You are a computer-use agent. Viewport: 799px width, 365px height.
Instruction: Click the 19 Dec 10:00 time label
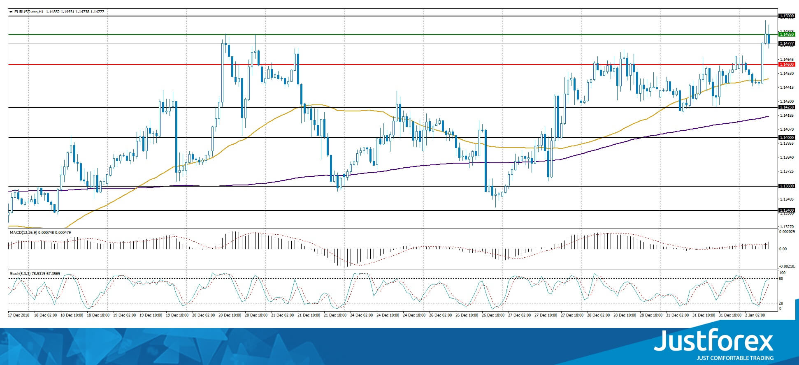151,315
